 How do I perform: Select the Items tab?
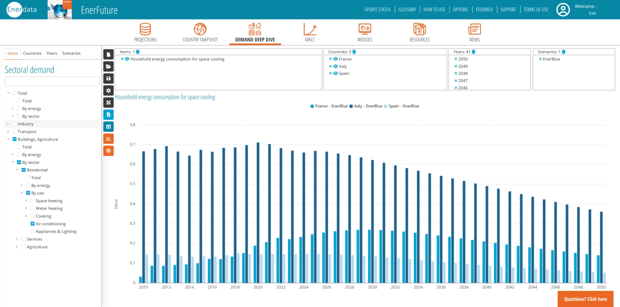(x=13, y=54)
